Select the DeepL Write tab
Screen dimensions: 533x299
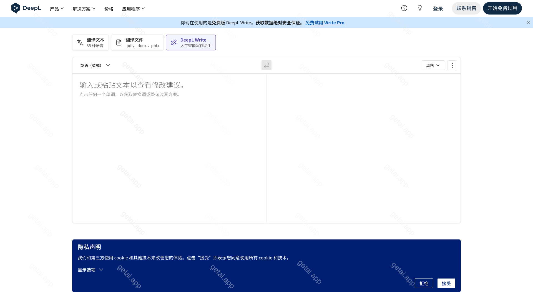(x=191, y=42)
